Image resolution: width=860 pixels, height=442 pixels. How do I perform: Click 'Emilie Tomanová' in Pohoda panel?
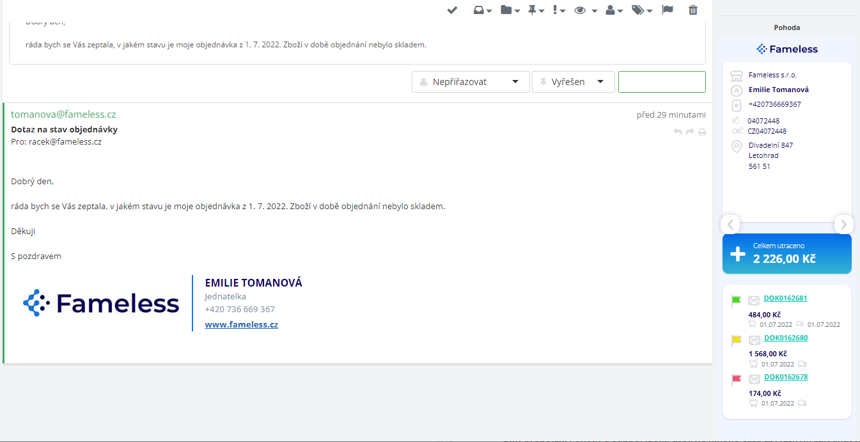pos(779,90)
